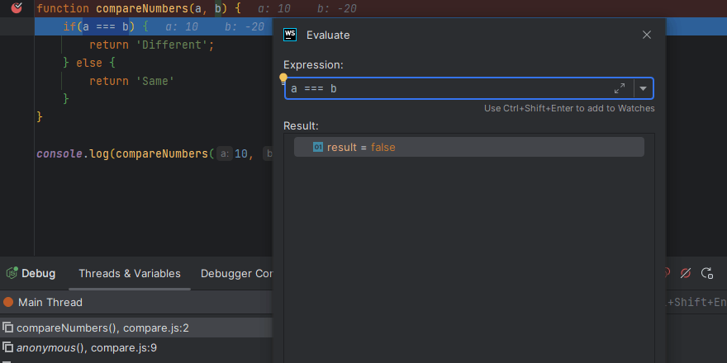This screenshot has height=363, width=727.
Task: Select the compareNumbers() stack frame
Action: [102, 328]
